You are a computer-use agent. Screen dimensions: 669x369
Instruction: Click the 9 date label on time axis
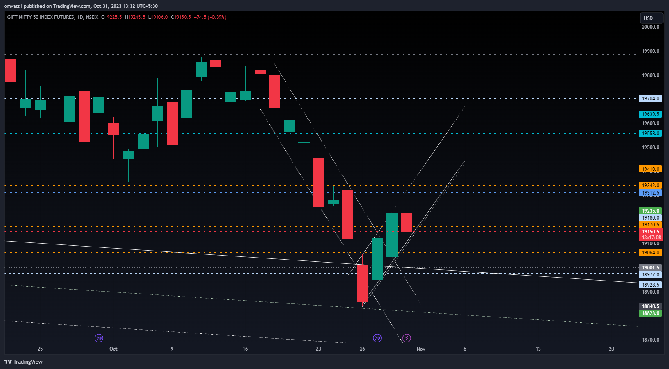[x=172, y=349]
